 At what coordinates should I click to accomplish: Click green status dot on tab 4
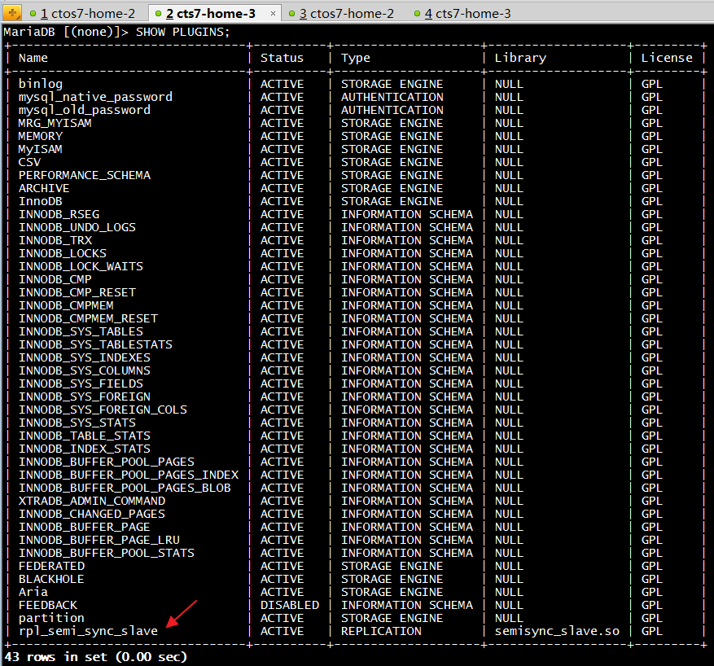417,14
